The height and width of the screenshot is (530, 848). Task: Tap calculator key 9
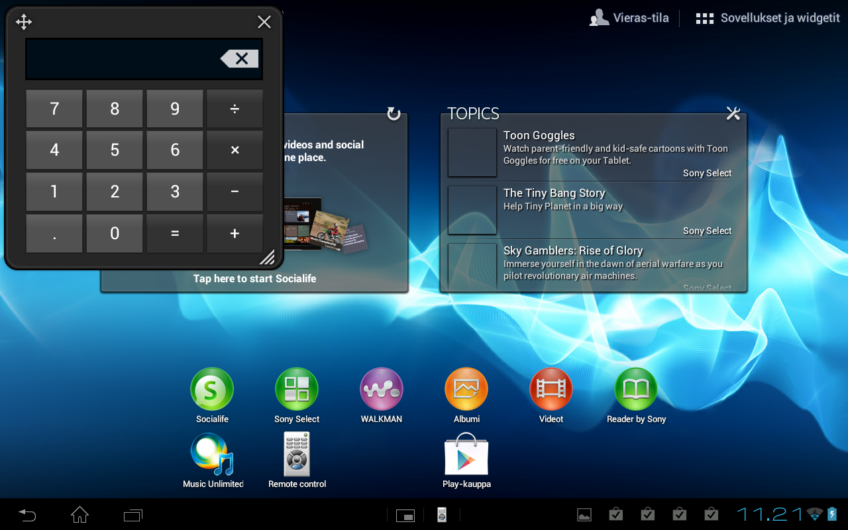tap(175, 109)
